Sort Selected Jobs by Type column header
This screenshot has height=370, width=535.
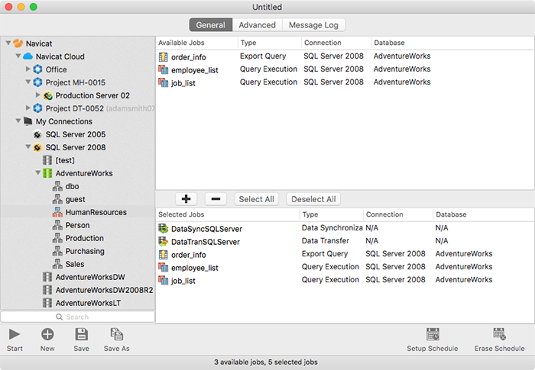[331, 214]
